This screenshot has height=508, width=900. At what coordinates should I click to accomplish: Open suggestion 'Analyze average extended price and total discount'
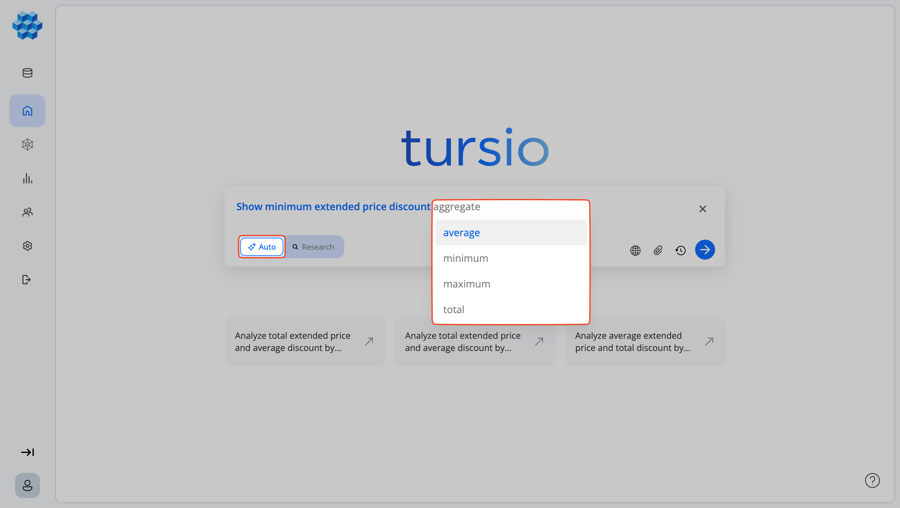click(x=645, y=341)
